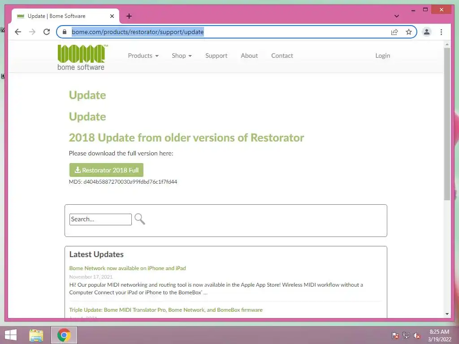Screen dimensions: 459x344
Task: Click the 2018 Update from older versions heading
Action: click(x=186, y=138)
